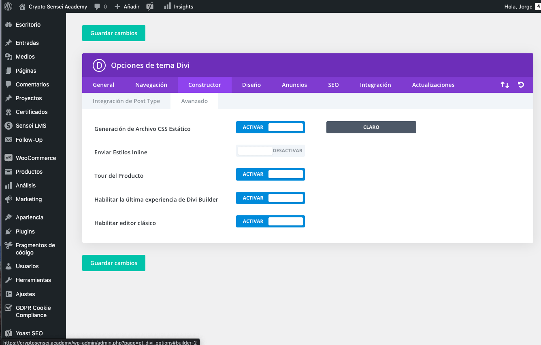Click the Proyectos pin icon
Image resolution: width=541 pixels, height=345 pixels.
[x=9, y=98]
